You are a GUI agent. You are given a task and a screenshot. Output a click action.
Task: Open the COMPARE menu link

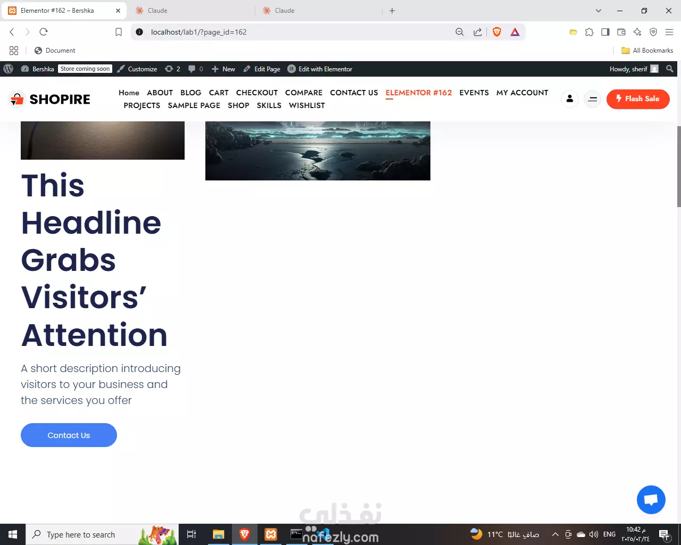304,93
